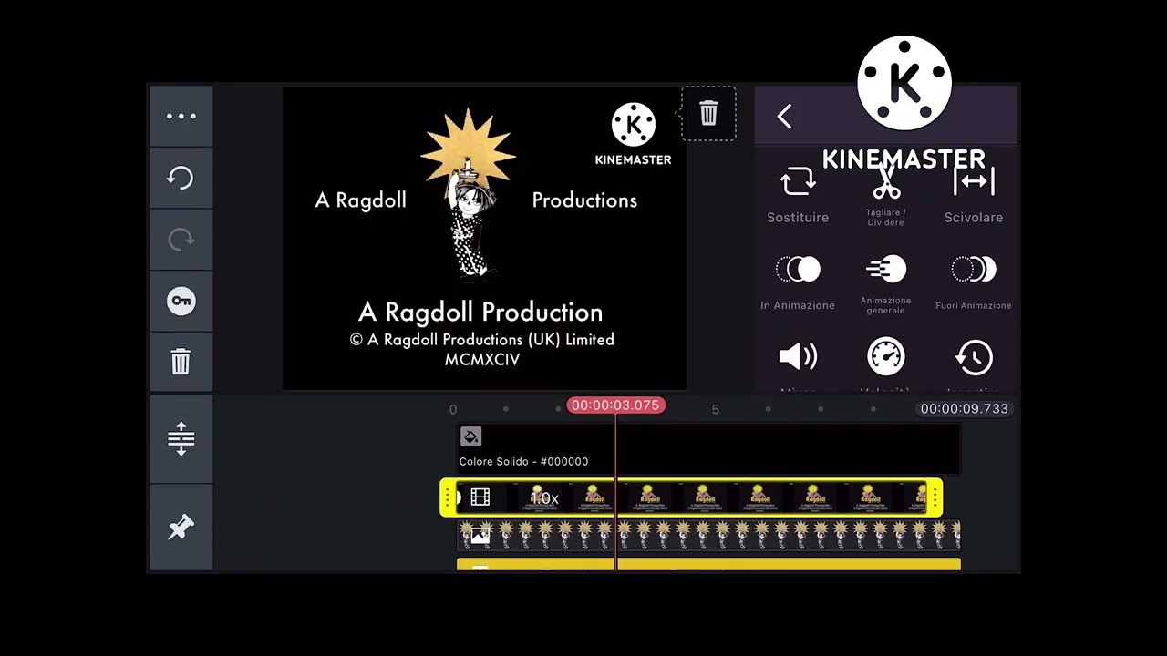Screen dimensions: 1167x656
Task: Open Animazione generale settings
Action: click(x=885, y=284)
